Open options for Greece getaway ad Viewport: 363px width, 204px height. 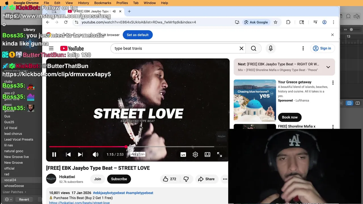point(333,83)
